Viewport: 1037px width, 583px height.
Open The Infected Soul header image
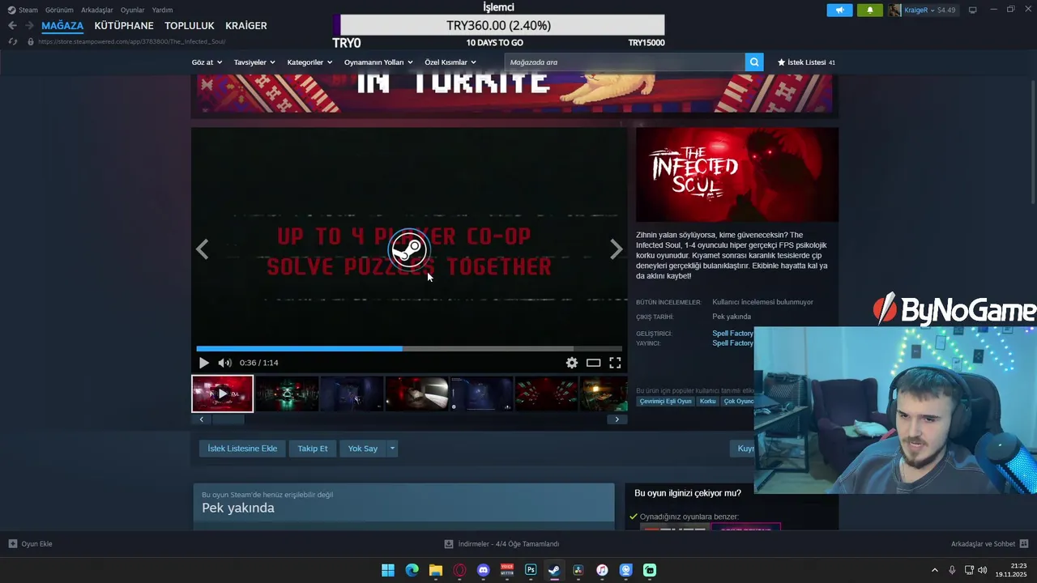pyautogui.click(x=737, y=174)
